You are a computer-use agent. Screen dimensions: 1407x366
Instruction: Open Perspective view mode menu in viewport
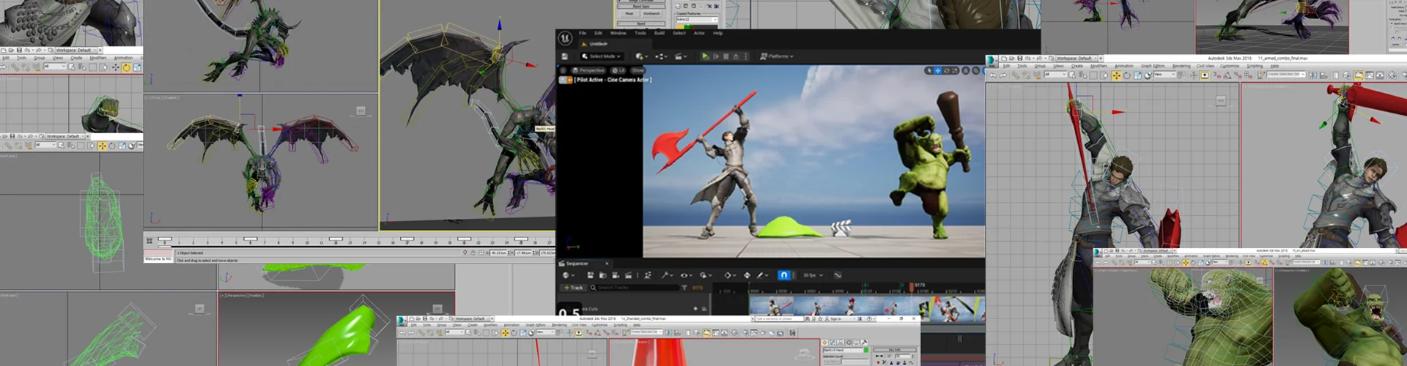588,70
